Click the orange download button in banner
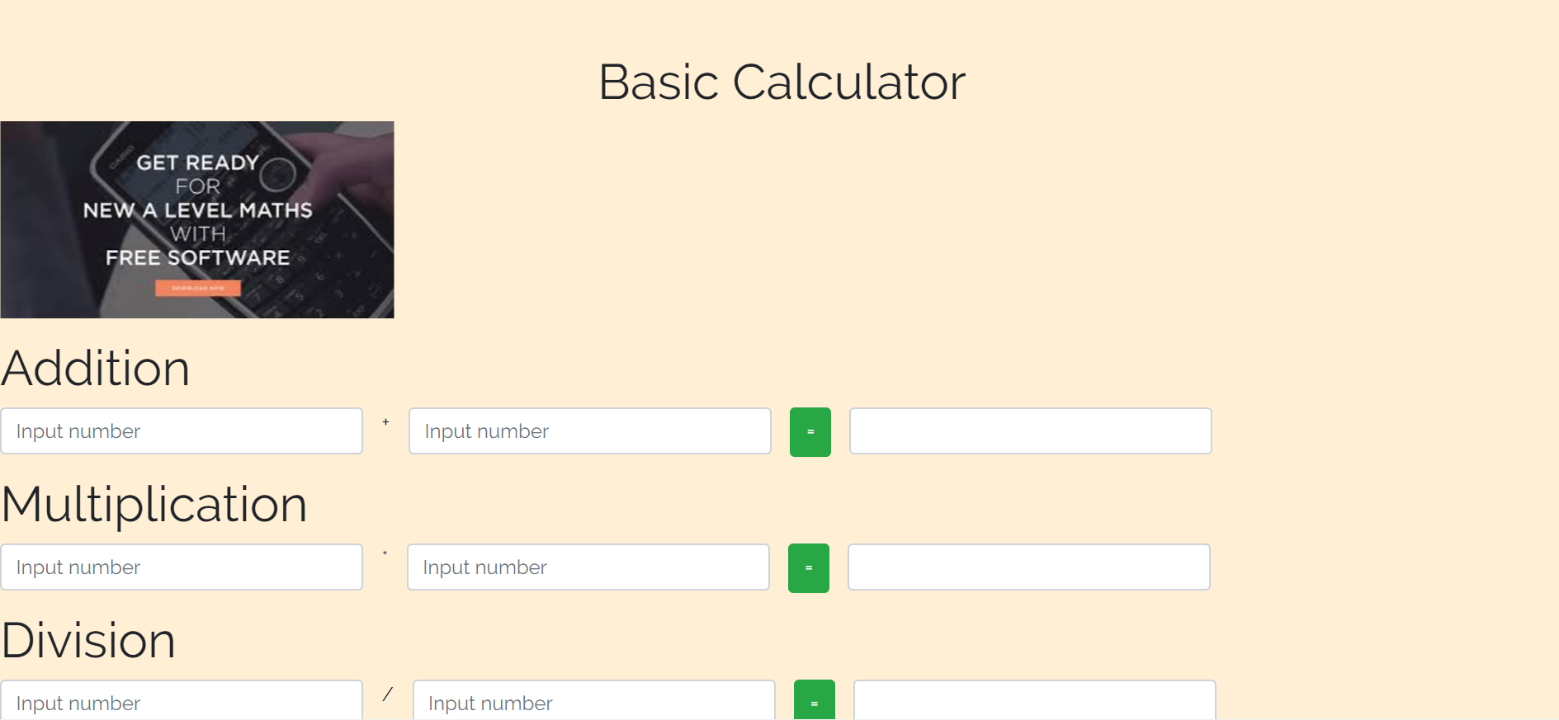 (x=198, y=288)
